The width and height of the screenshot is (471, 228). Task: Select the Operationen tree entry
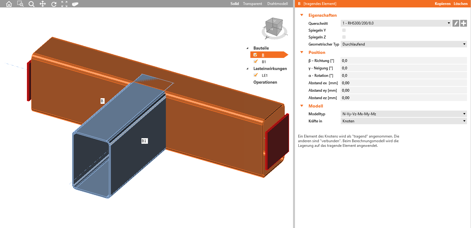pos(265,82)
